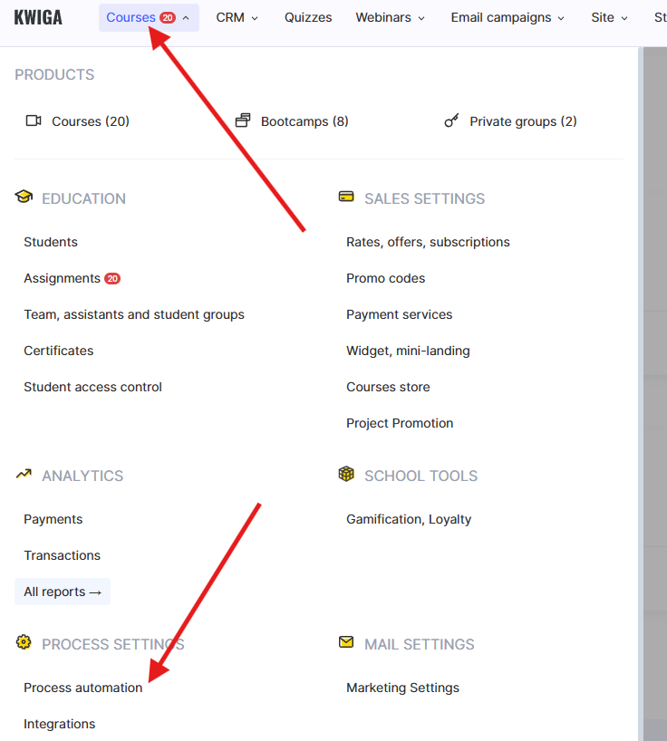Screen dimensions: 667x741
Task: Click the Sales Settings card icon
Action: pyautogui.click(x=346, y=197)
